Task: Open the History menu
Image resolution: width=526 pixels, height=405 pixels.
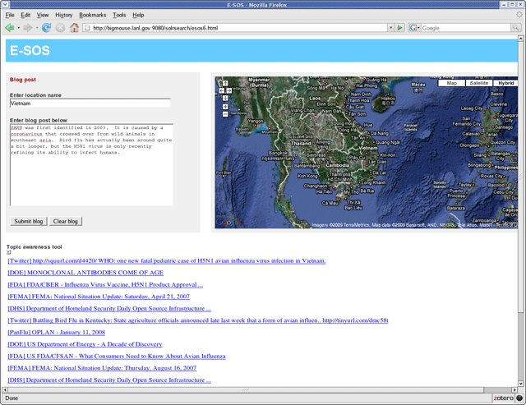Action: (64, 15)
